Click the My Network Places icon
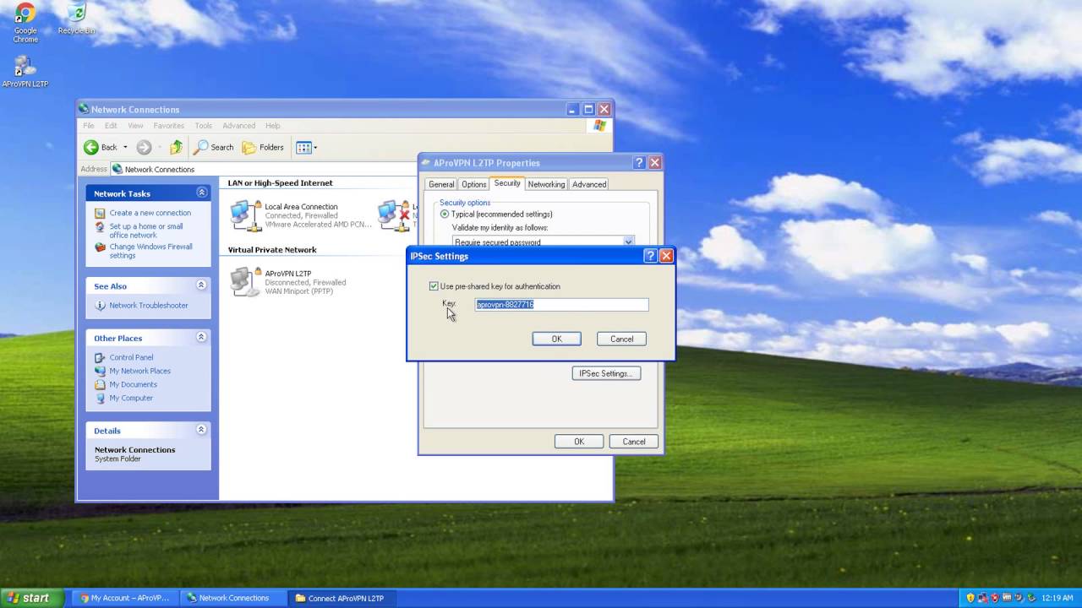The image size is (1082, 608). (x=100, y=371)
